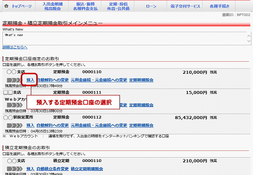Open the 自動積立条件変更 link
Viewport: 253px width, 175px height.
[x=53, y=169]
